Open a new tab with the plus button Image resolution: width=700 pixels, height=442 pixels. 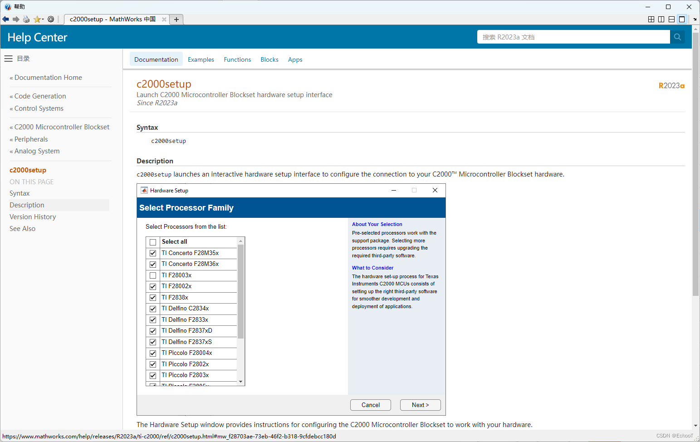coord(176,19)
